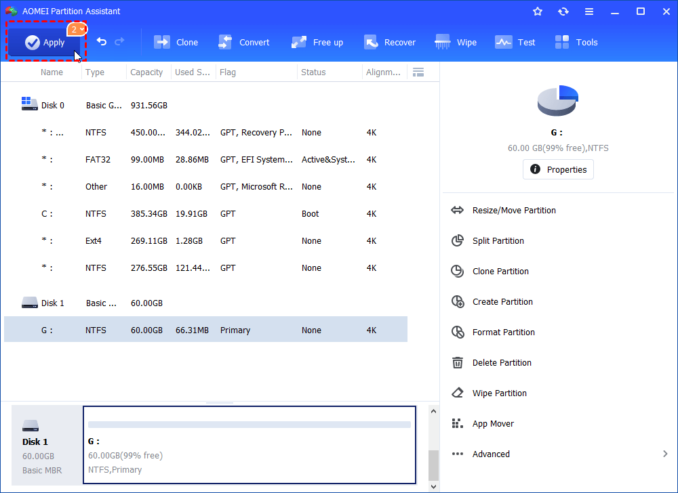
Task: Open the Convert menu in toolbar
Action: (x=243, y=42)
